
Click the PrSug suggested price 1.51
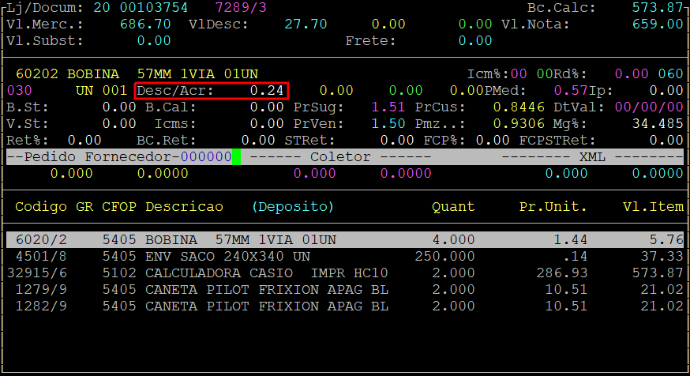[388, 107]
